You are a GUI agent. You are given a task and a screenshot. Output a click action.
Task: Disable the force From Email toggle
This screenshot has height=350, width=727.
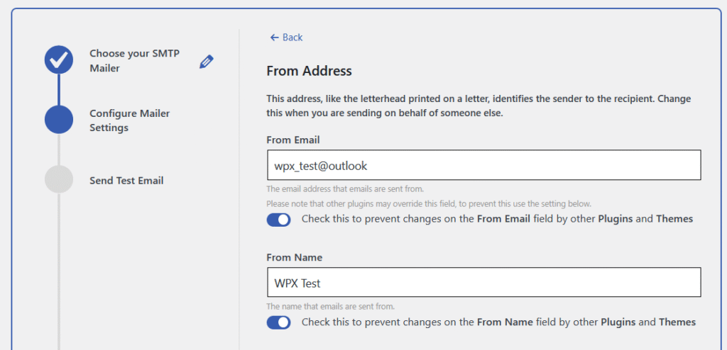click(x=278, y=220)
